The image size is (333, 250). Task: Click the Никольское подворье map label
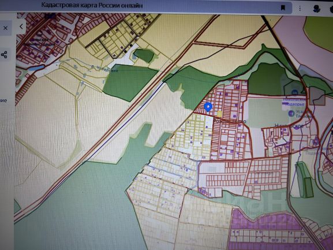point(294,102)
